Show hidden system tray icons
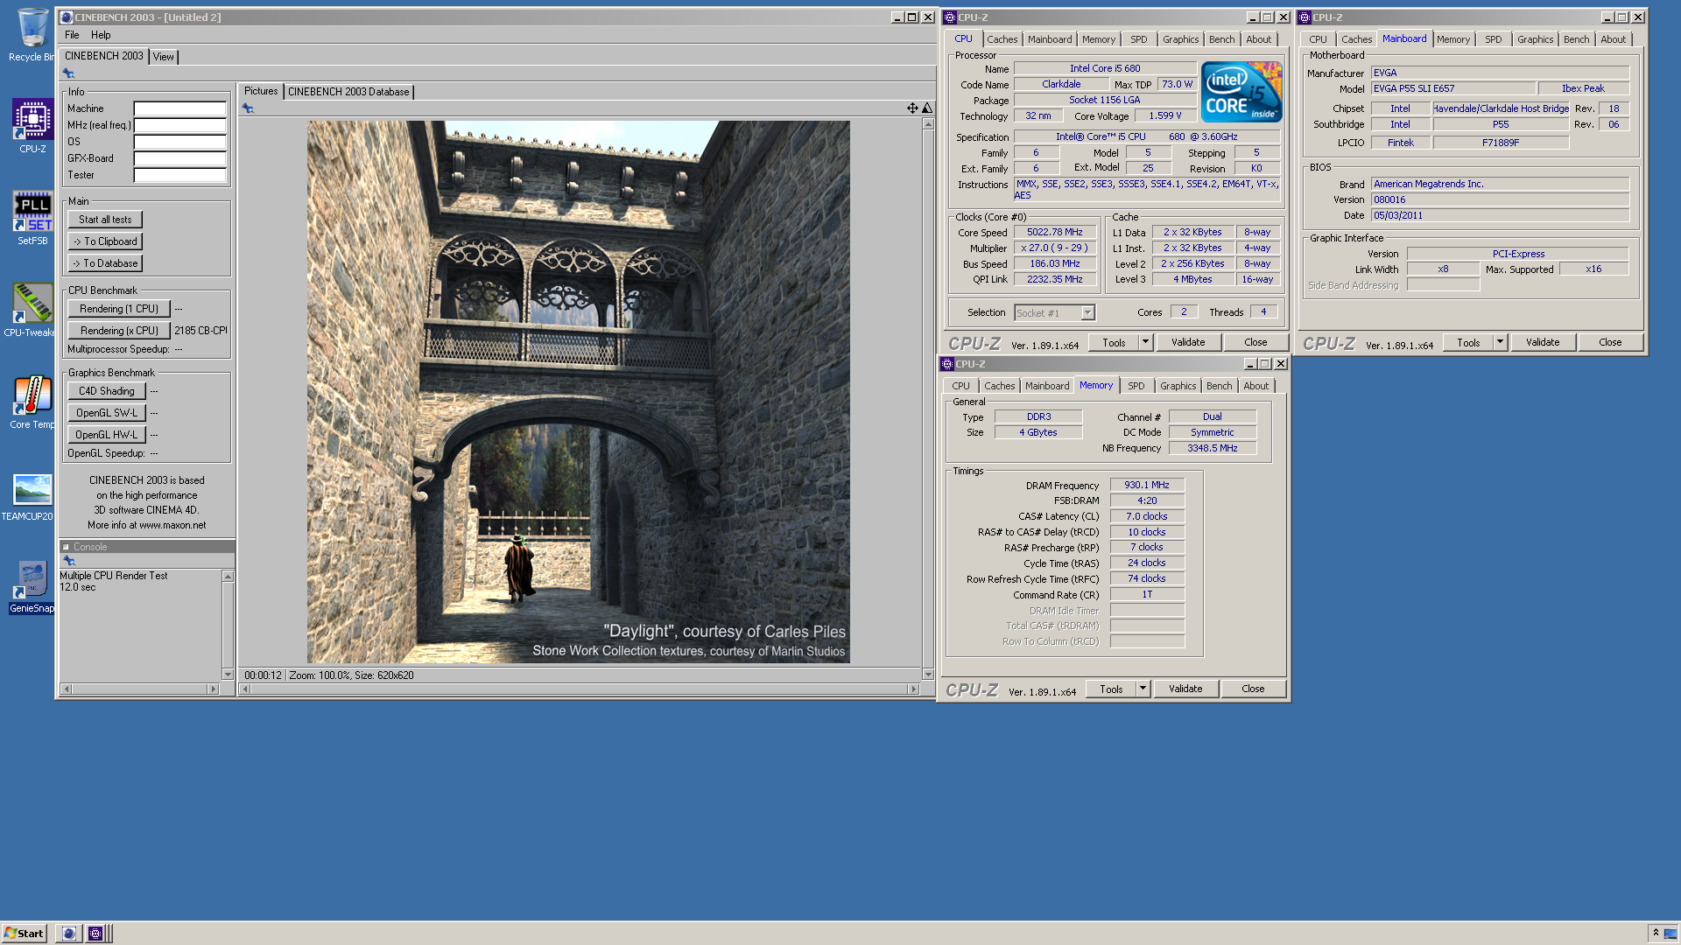Screen dimensions: 1681x945 pos(1656,933)
